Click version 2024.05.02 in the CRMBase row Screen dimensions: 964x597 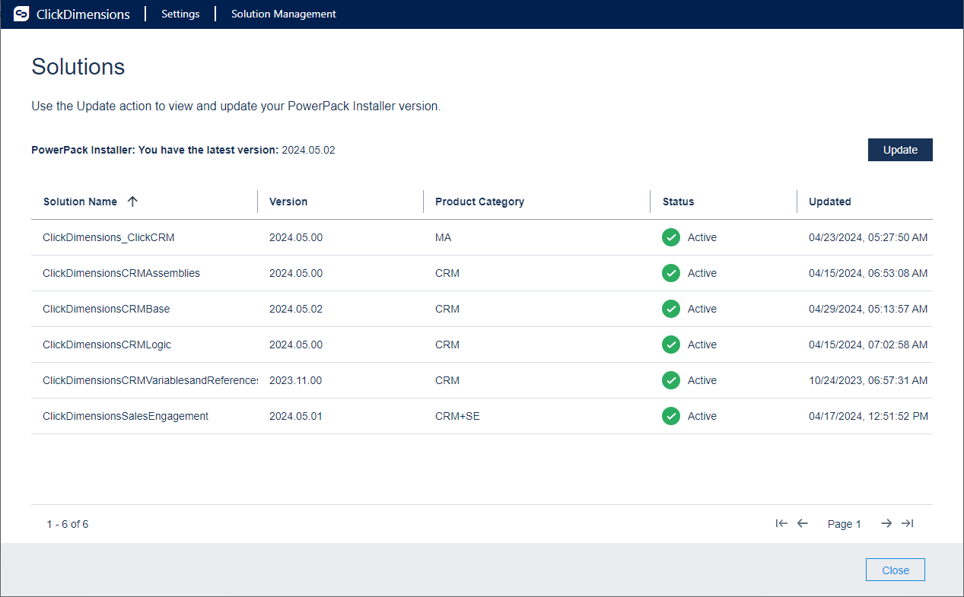[x=296, y=309]
